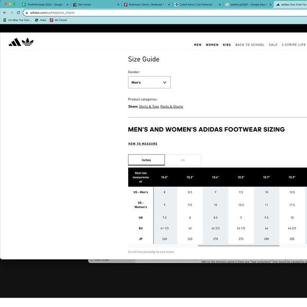This screenshot has height=307, width=307.
Task: Open the My Closet bookmark
Action: click(58, 20)
